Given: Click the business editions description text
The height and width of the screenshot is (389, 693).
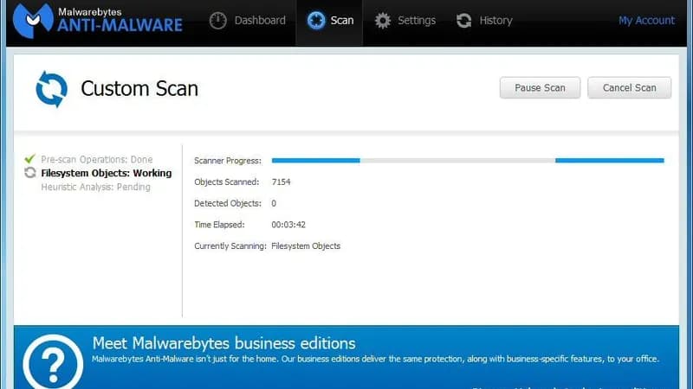Looking at the screenshot, I should click(x=375, y=359).
